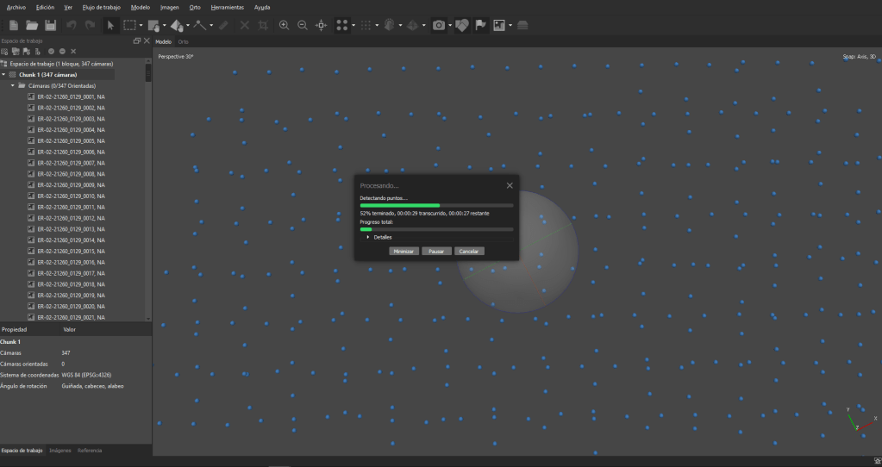This screenshot has height=467, width=882.
Task: Collapse the Chunk 1 tree node
Action: (x=3, y=75)
